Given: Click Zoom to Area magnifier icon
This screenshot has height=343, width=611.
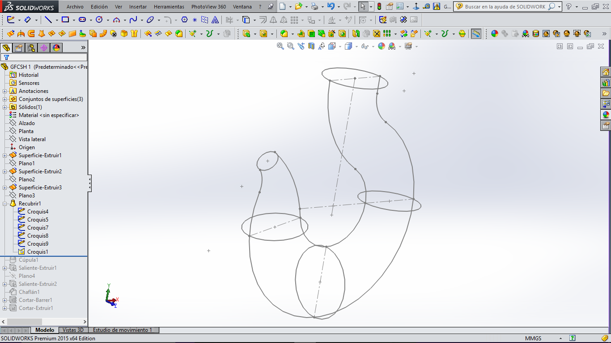Looking at the screenshot, I should (291, 46).
